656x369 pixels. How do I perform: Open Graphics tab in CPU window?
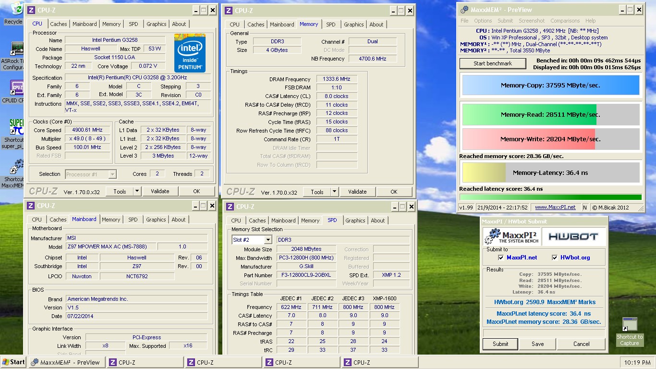point(157,24)
